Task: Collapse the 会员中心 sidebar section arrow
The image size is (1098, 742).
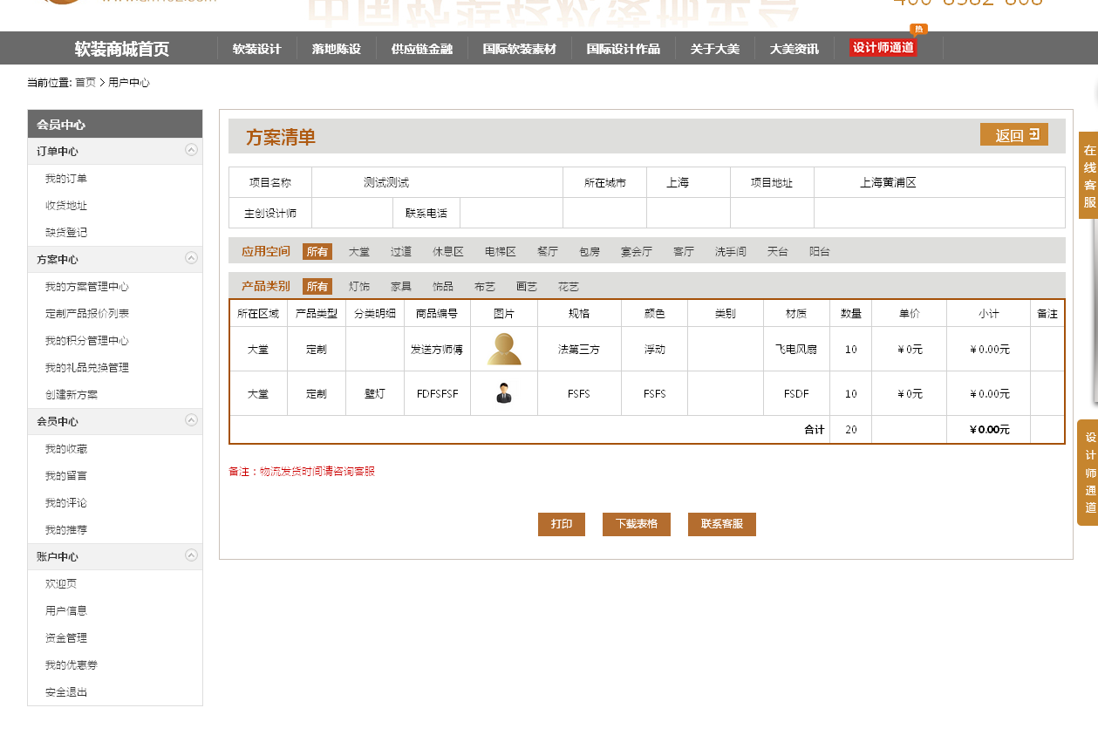Action: coord(191,420)
